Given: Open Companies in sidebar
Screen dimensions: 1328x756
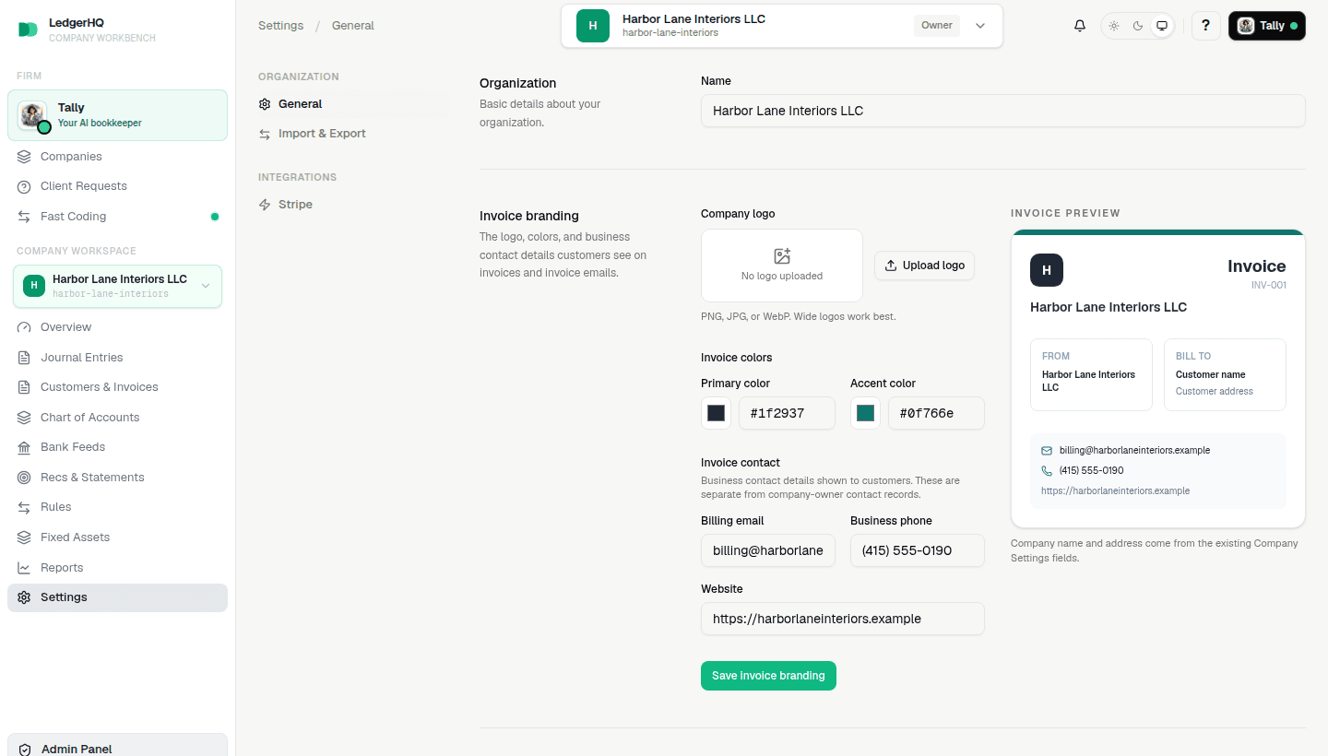Looking at the screenshot, I should [117, 157].
